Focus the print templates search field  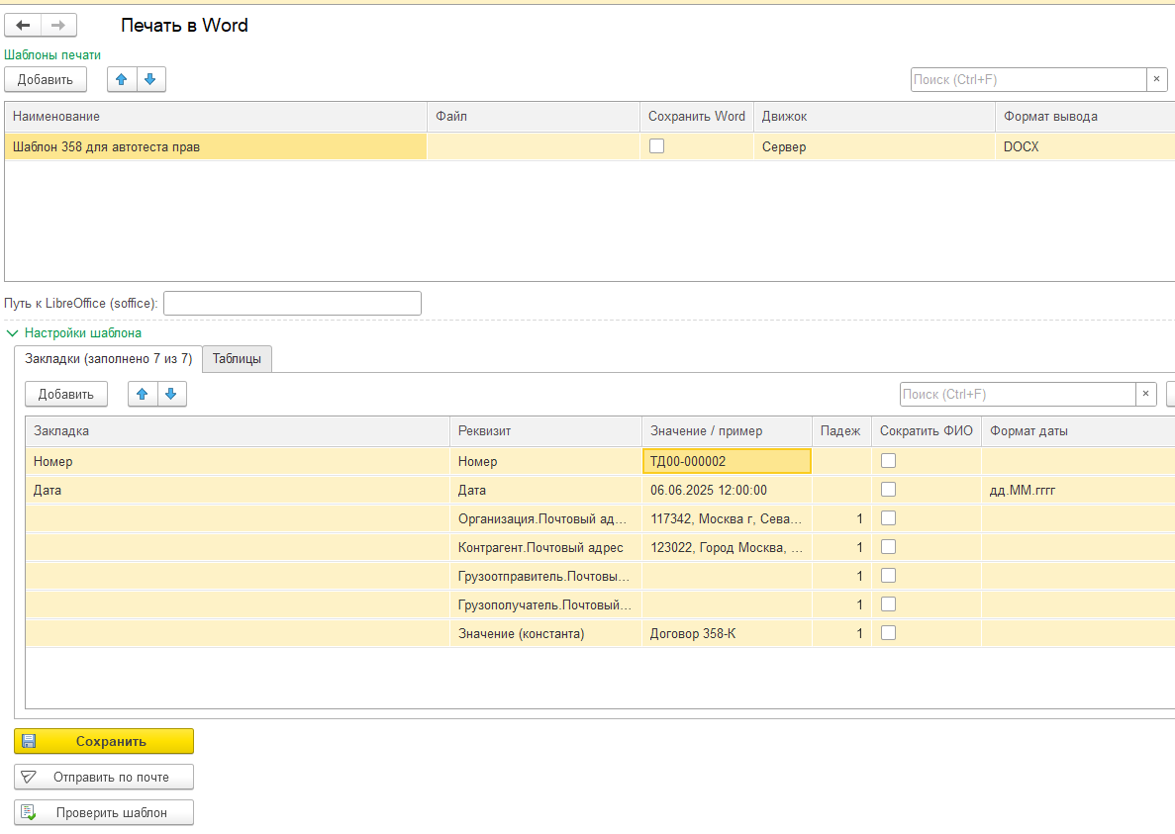[1028, 79]
